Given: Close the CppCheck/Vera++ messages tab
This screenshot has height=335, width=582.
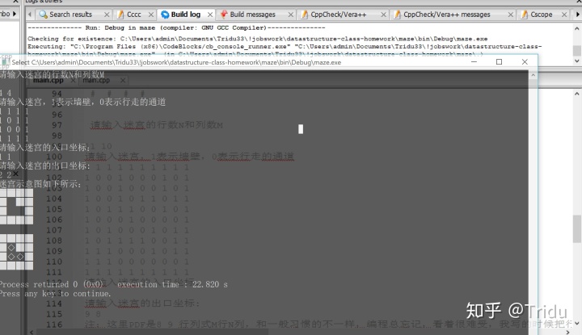Looking at the screenshot, I should (x=511, y=15).
